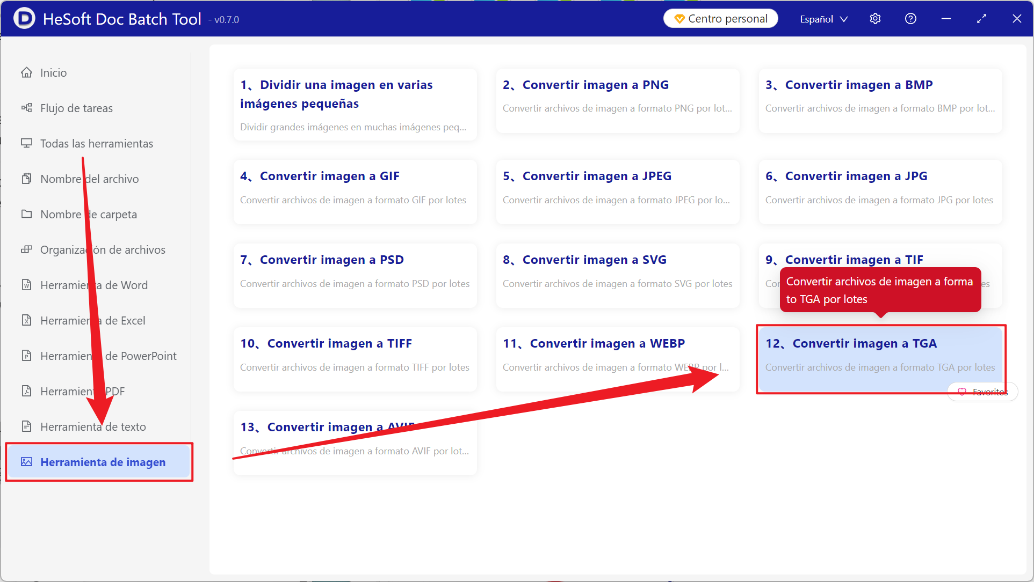Open Convertir imagen a PNG card

(618, 101)
